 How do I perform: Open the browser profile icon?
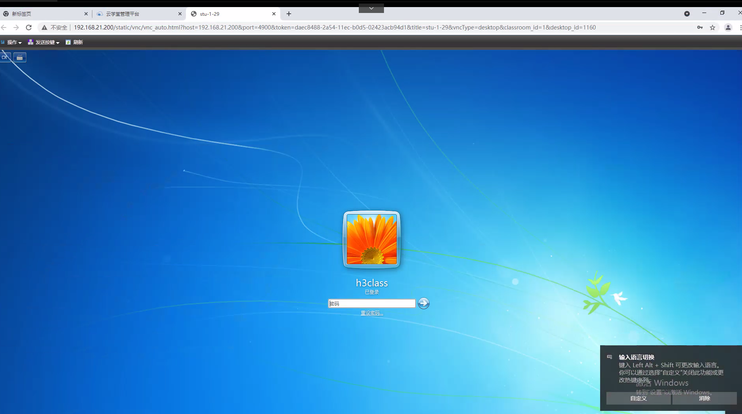click(x=728, y=27)
